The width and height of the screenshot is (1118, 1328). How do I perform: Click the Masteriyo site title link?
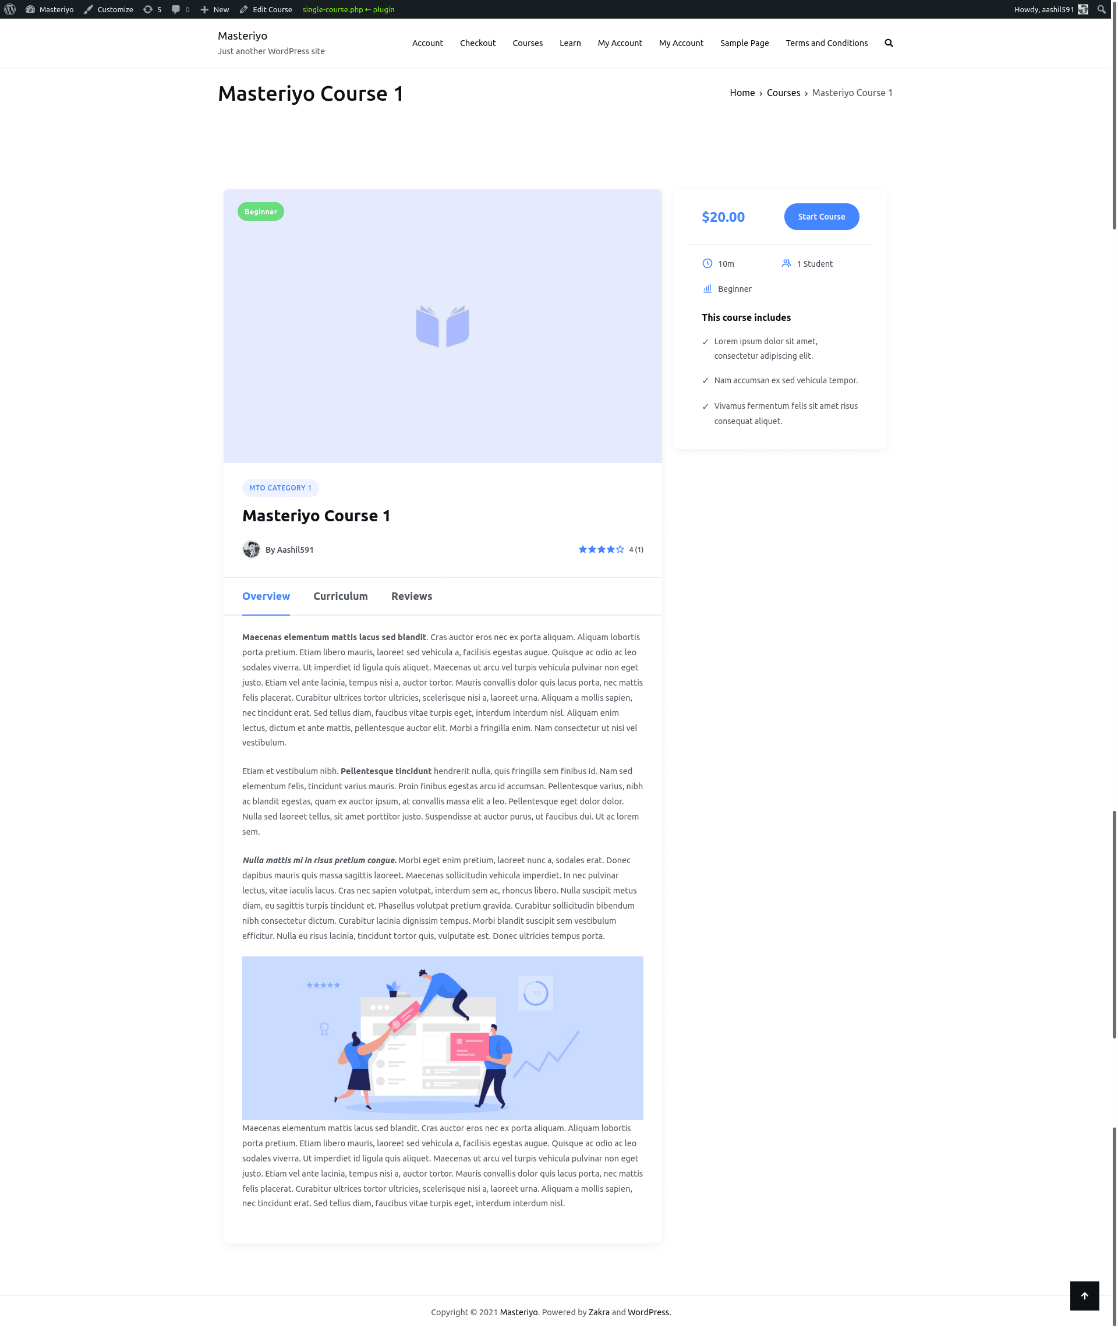pos(242,34)
